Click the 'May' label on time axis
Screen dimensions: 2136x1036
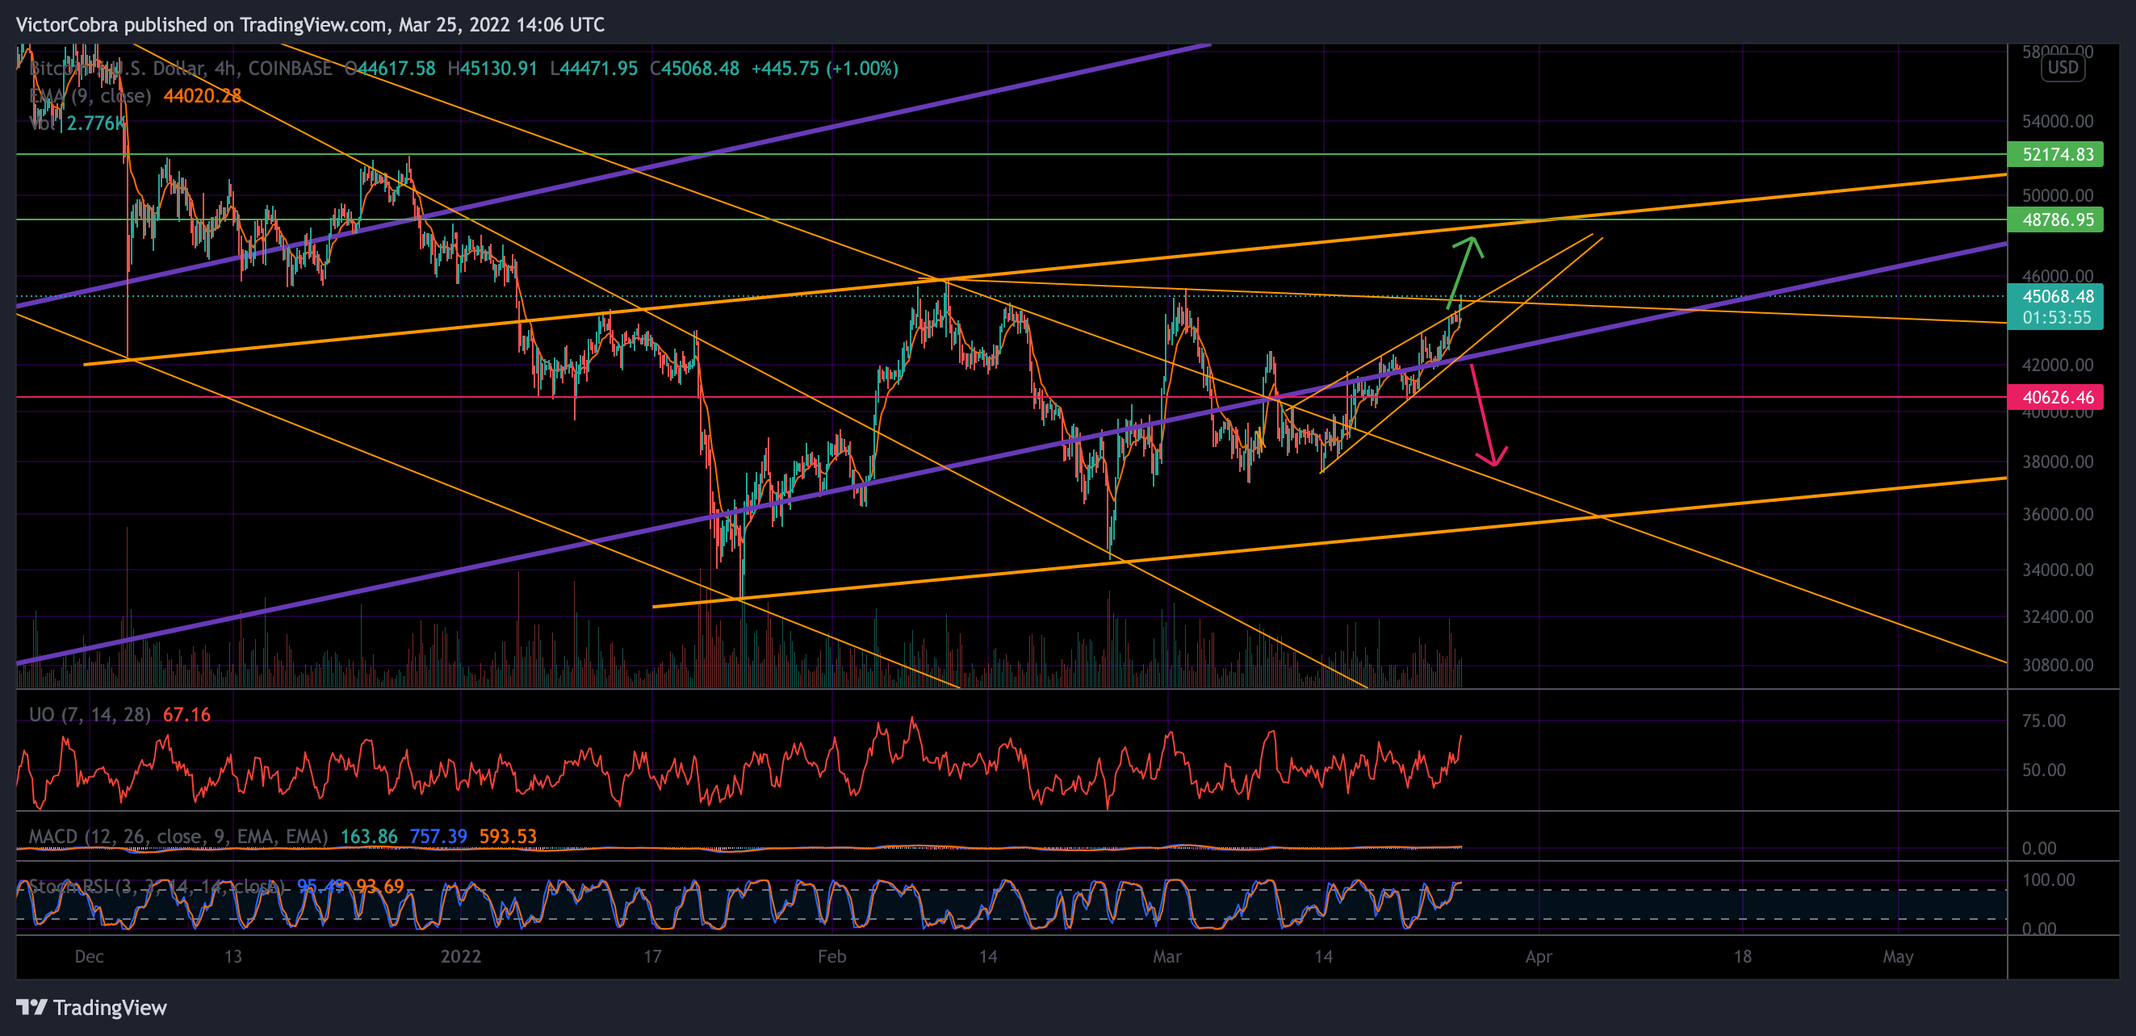(1898, 956)
